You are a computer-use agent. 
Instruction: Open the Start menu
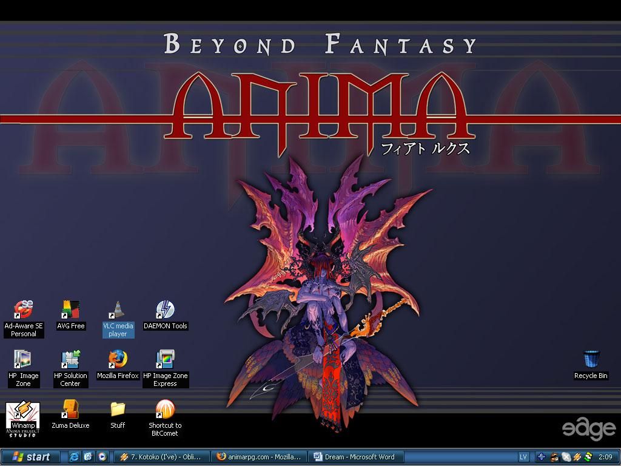[x=30, y=457]
